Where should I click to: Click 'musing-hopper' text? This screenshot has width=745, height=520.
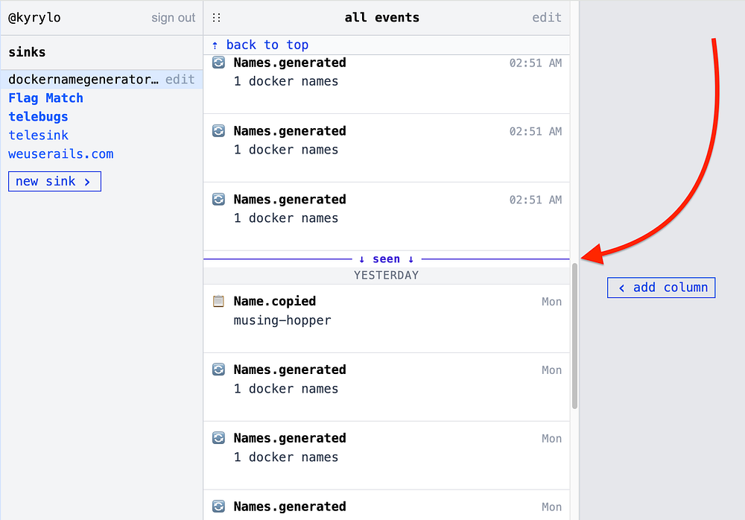[282, 320]
